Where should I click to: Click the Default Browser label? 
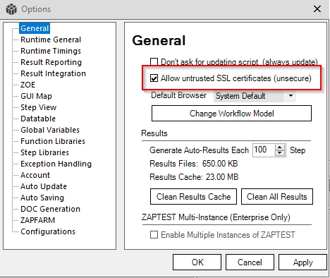[x=178, y=95]
